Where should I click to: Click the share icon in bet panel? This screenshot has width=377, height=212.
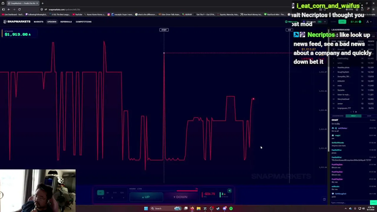click(229, 191)
